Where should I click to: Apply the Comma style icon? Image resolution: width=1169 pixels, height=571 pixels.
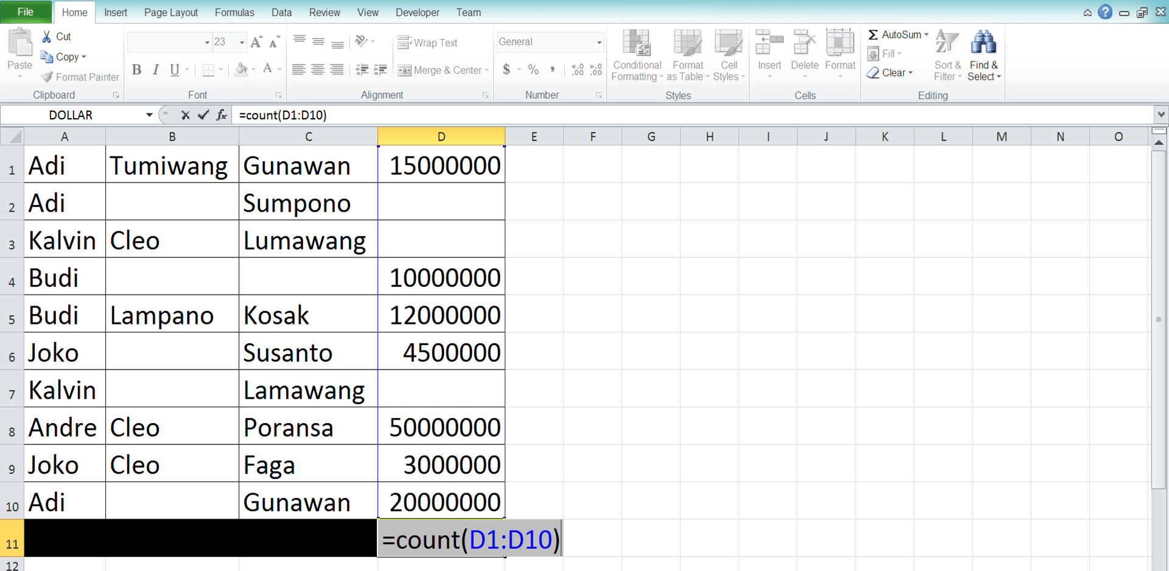(x=552, y=70)
